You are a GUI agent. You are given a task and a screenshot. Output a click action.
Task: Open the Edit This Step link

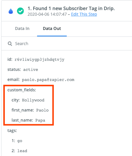tap(84, 14)
